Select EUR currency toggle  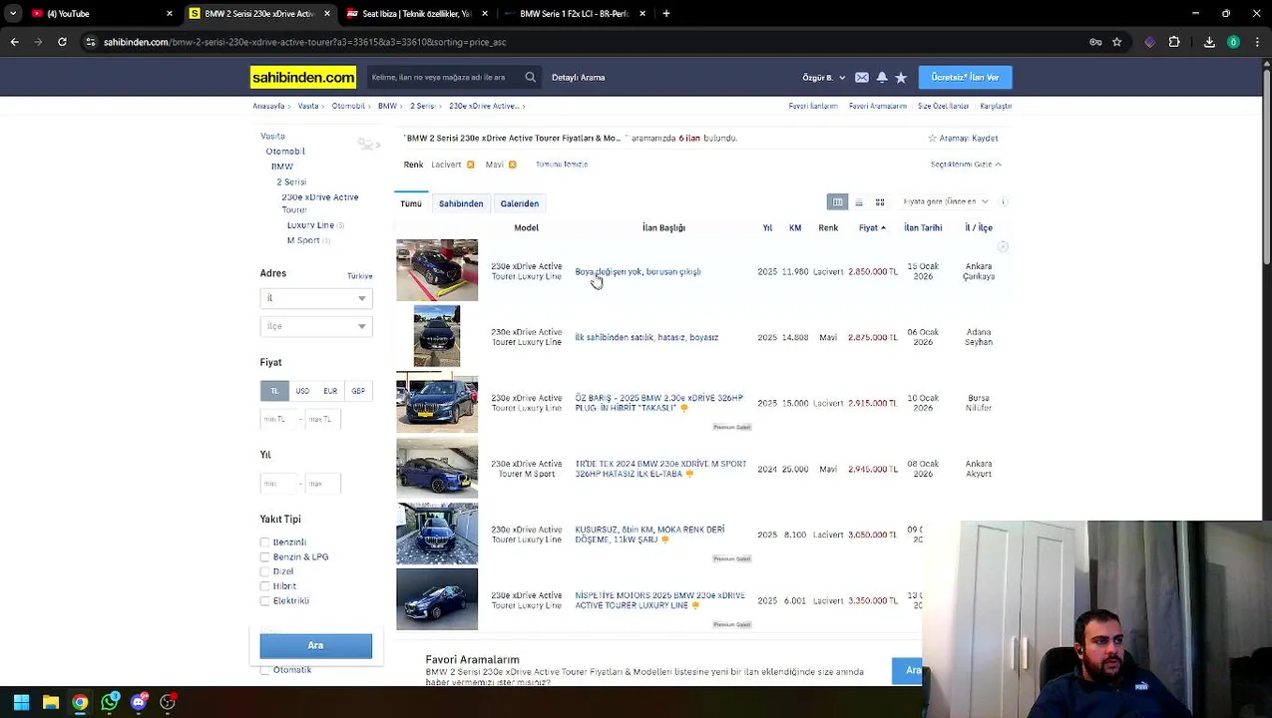[x=330, y=391]
